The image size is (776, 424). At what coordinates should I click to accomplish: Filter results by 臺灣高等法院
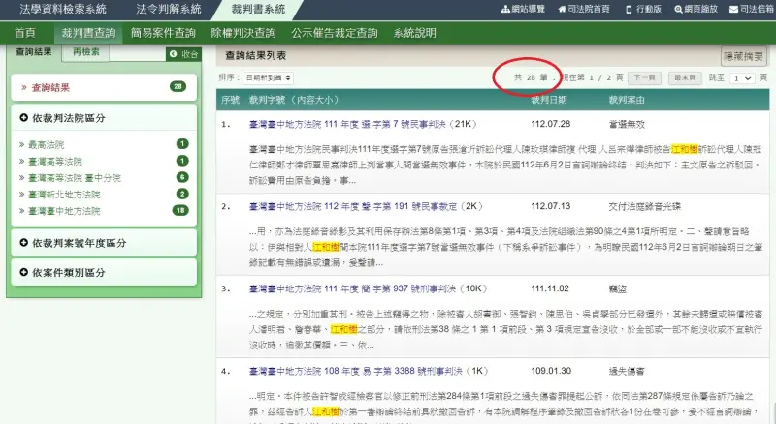click(x=55, y=161)
